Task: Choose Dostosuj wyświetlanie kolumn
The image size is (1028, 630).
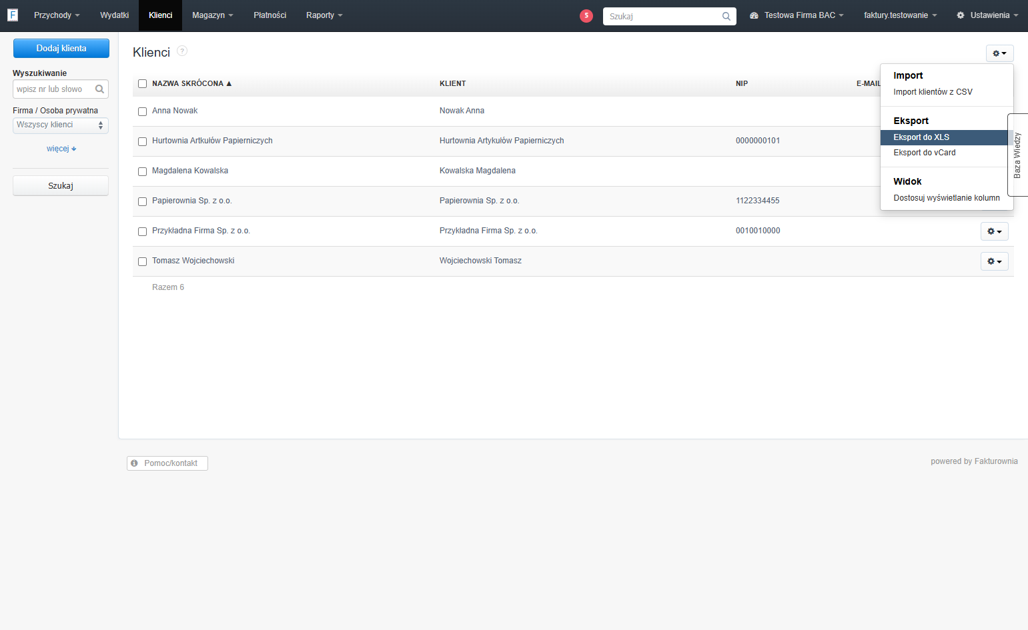Action: (947, 198)
